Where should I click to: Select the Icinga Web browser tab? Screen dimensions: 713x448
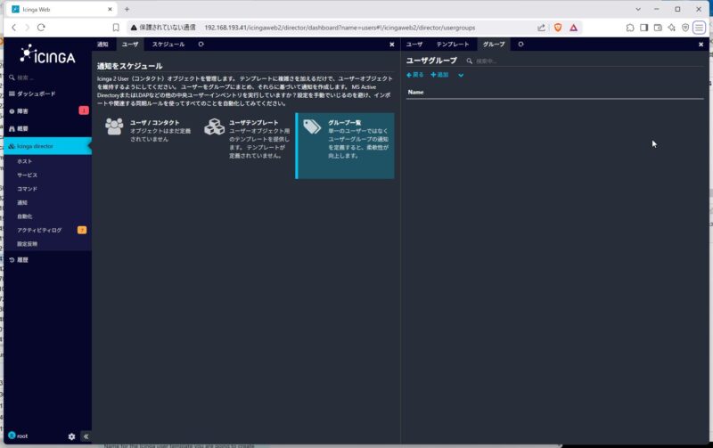pyautogui.click(x=62, y=9)
